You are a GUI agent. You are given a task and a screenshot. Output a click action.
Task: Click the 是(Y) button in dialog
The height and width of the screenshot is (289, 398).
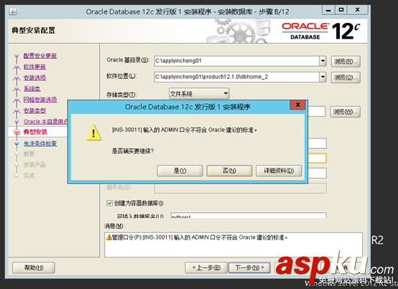180,171
